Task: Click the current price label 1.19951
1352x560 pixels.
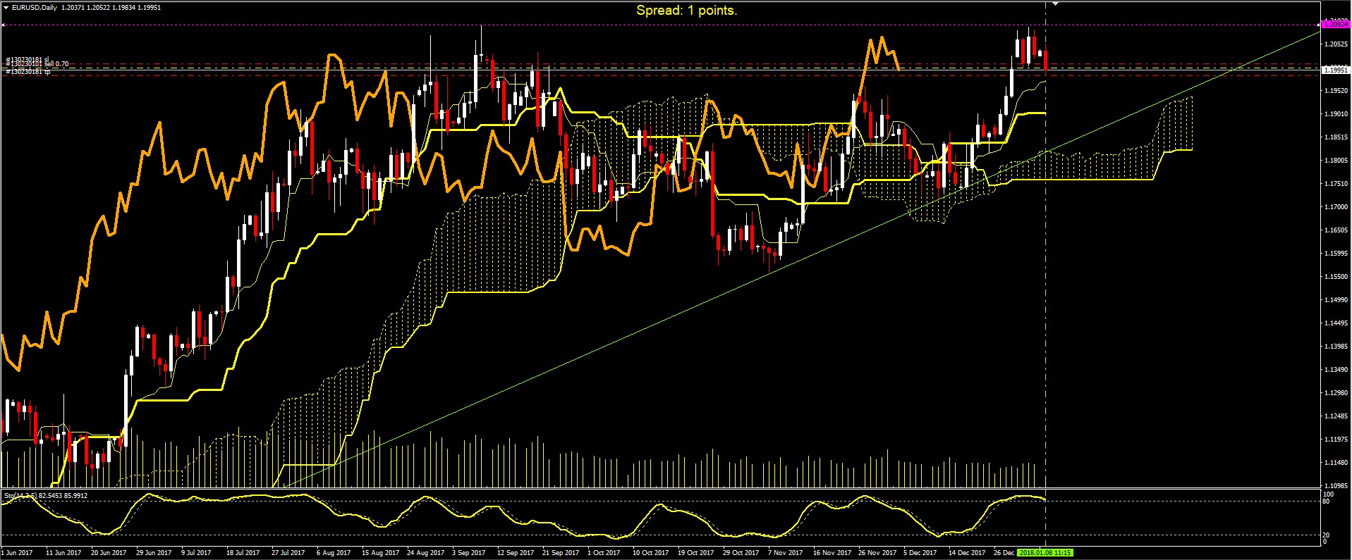Action: click(x=1335, y=70)
